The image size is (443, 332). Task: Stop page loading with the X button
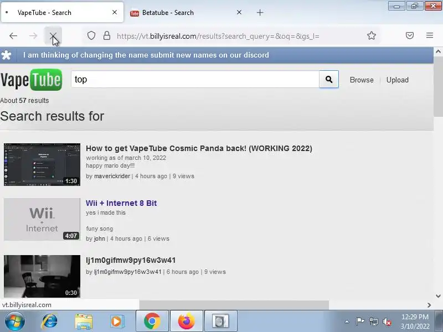(x=53, y=36)
